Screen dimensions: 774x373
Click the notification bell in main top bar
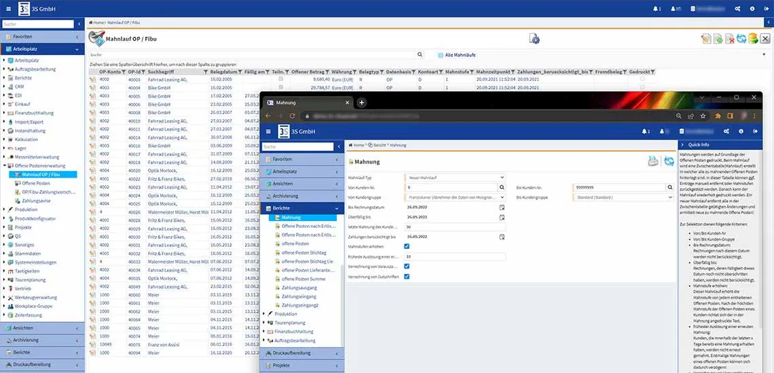656,9
